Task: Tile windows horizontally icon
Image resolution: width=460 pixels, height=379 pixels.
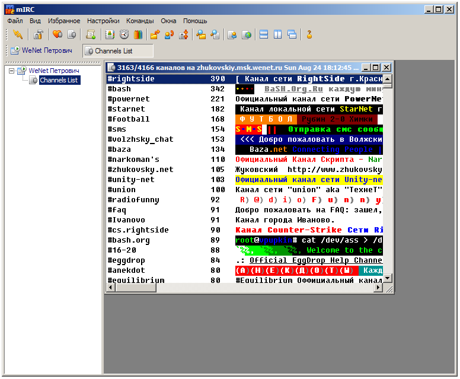Action: click(264, 34)
